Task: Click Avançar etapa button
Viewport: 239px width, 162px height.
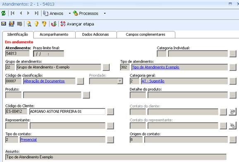Action: [x=77, y=24]
